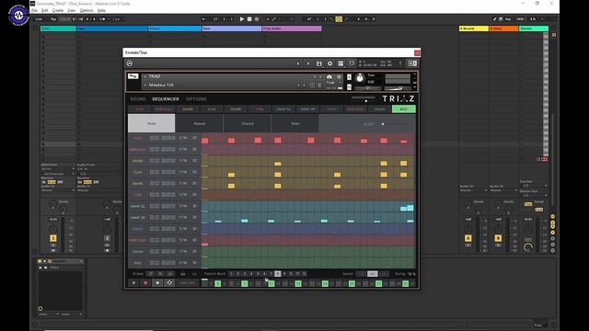Switch to the SOUND tab in TRIAZ
This screenshot has height=331, width=589.
point(138,99)
